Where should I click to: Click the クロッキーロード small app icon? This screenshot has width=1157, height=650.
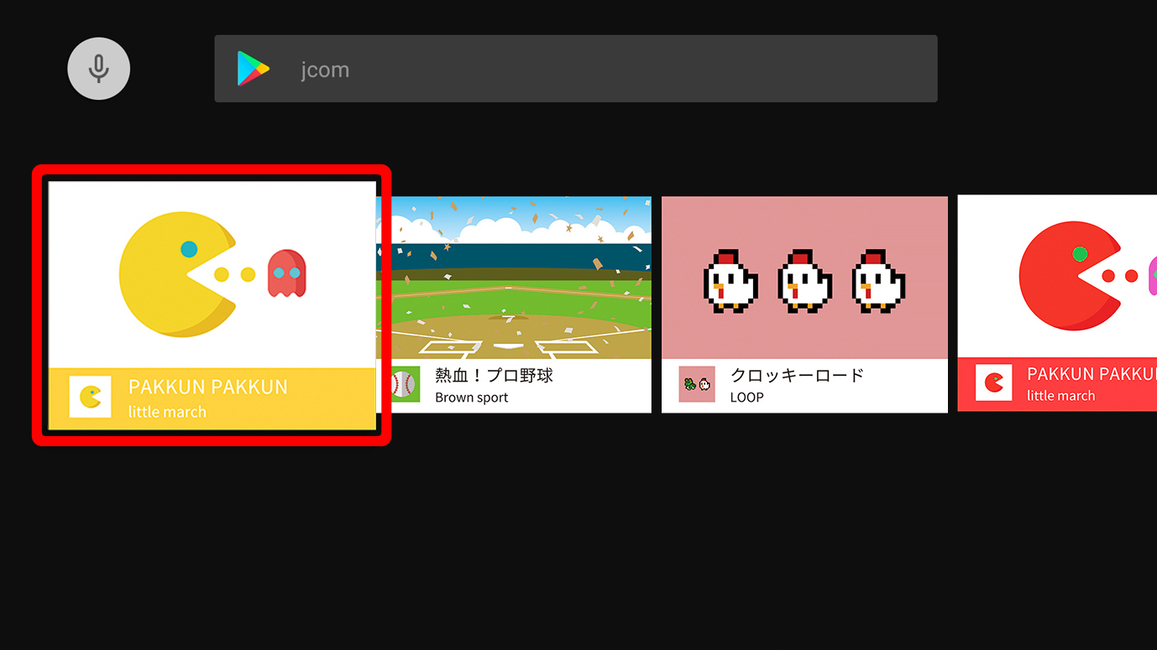697,384
